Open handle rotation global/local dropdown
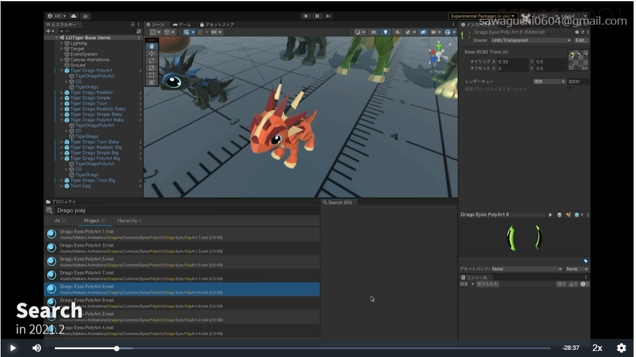This screenshot has height=357, width=636. point(169,32)
